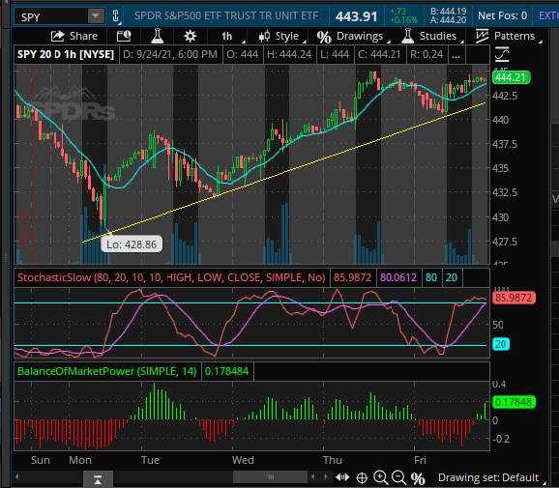The image size is (559, 488).
Task: Click the header value 20 oversold level
Action: [x=452, y=277]
